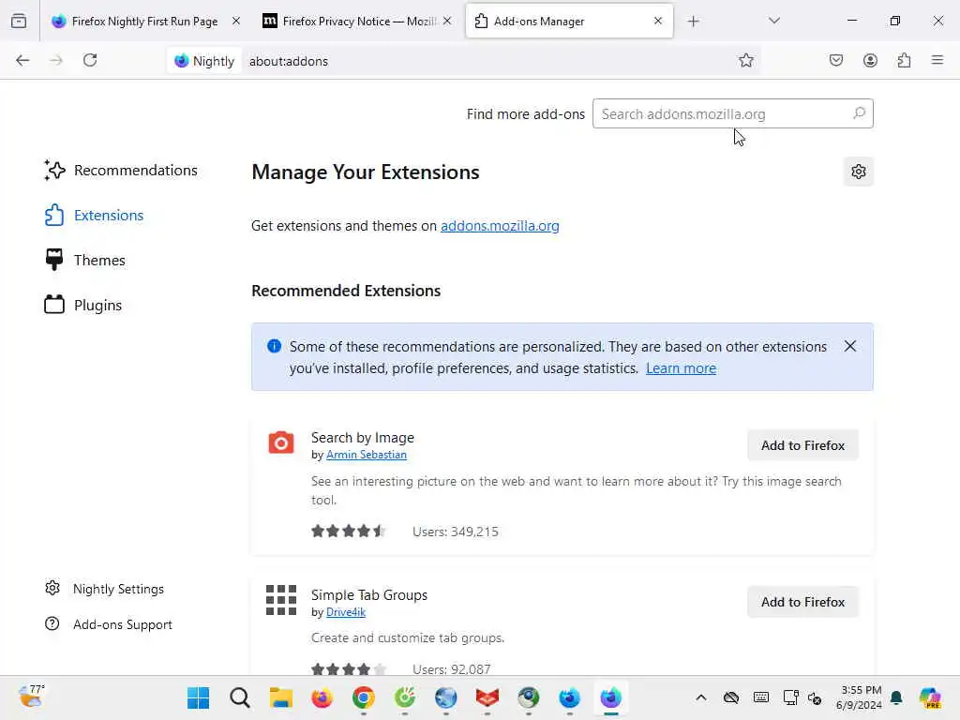The width and height of the screenshot is (960, 720).
Task: Open taskbar Search magnifier
Action: (x=239, y=697)
